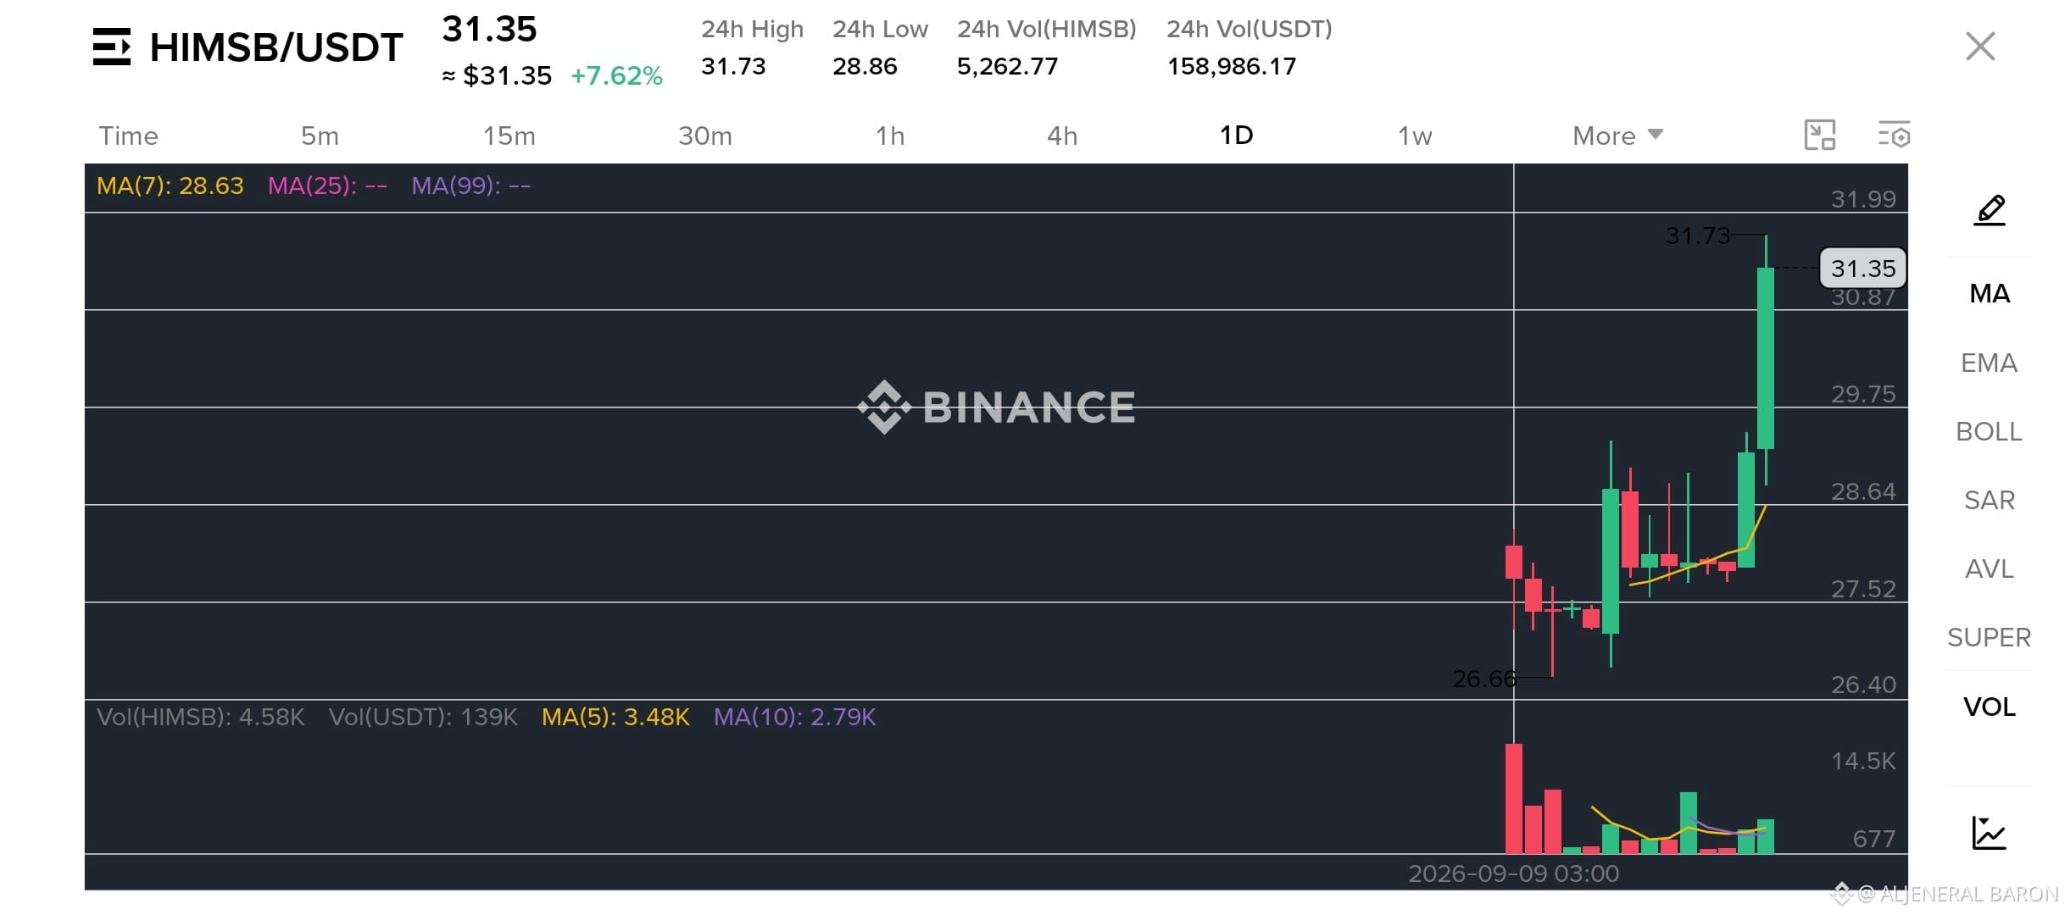Enable the SUPER indicator
Image resolution: width=2065 pixels, height=915 pixels.
tap(1989, 637)
